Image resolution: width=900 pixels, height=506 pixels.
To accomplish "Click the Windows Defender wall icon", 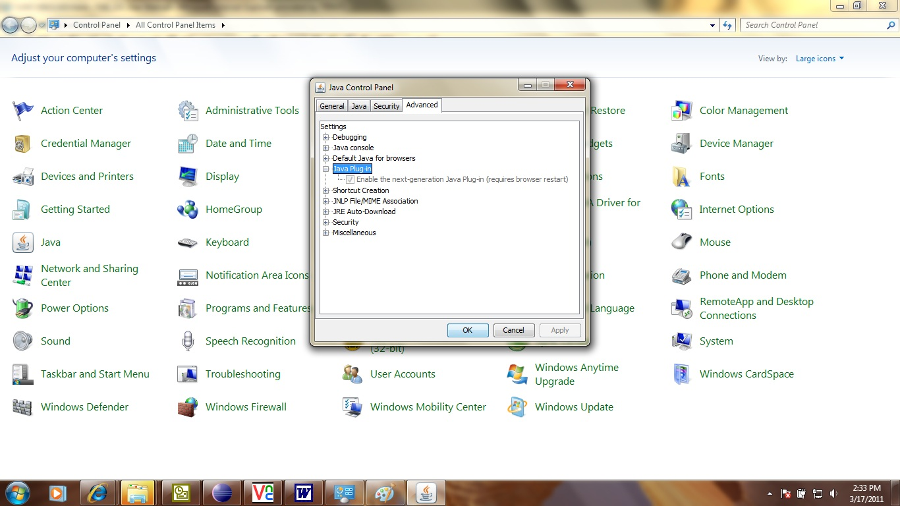I will pos(23,407).
